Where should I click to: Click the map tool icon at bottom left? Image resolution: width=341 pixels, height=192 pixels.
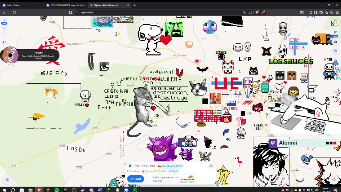click(7, 179)
